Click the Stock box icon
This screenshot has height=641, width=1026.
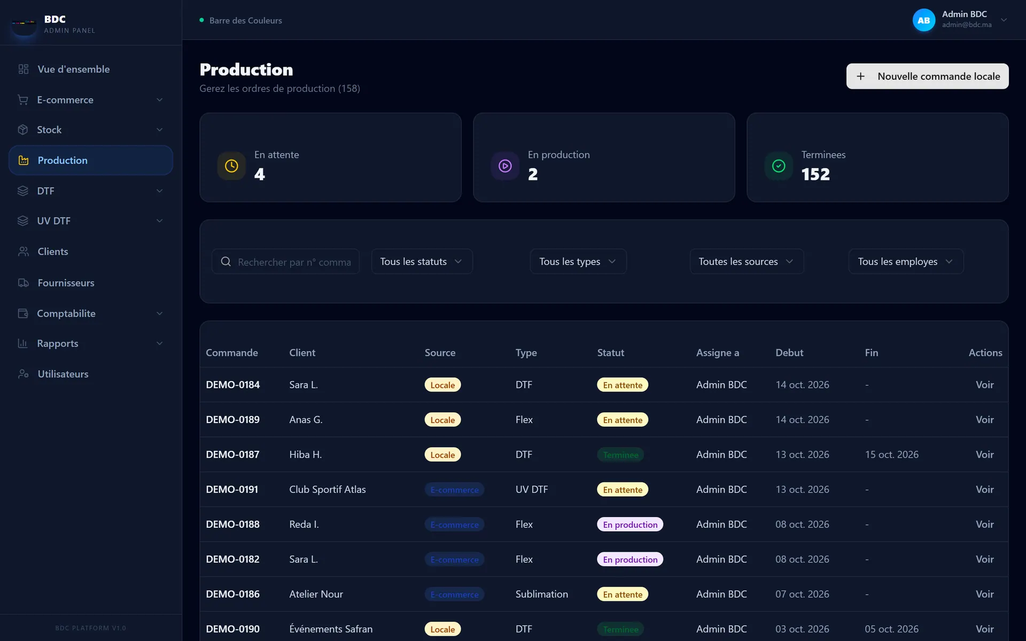pyautogui.click(x=23, y=130)
